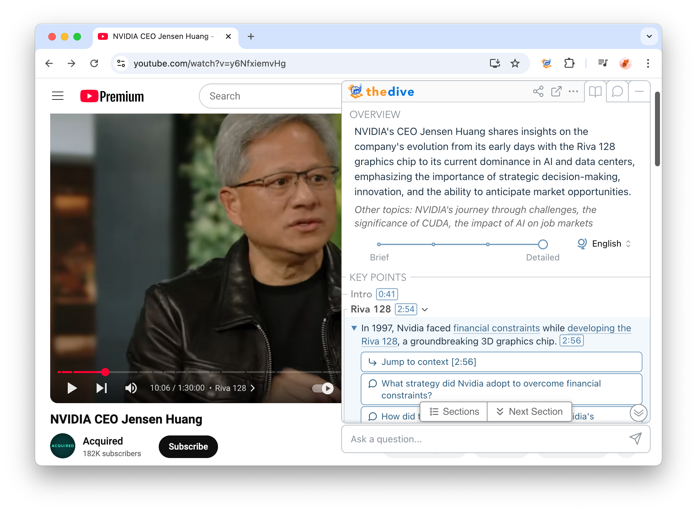This screenshot has height=512, width=697.
Task: Send the question with the paper plane icon
Action: pyautogui.click(x=636, y=439)
